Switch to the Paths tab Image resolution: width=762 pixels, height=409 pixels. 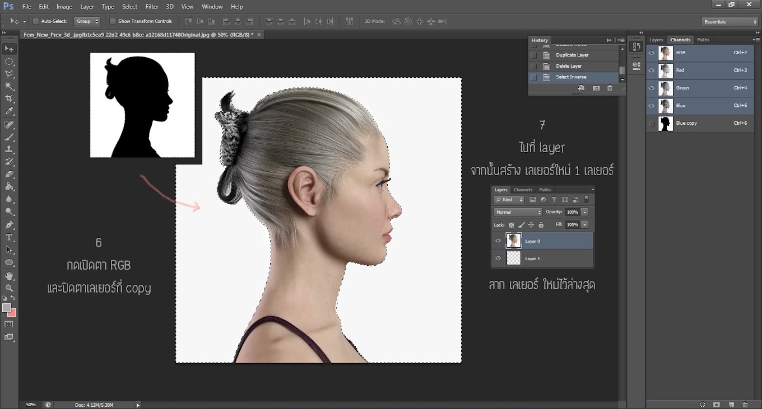click(703, 40)
